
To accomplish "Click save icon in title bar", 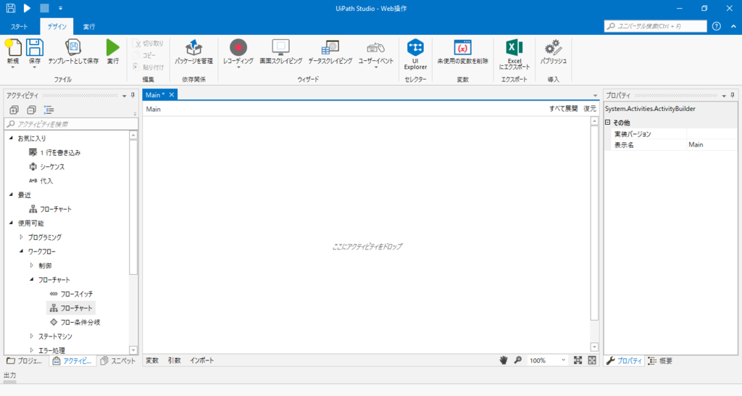I will tap(10, 8).
